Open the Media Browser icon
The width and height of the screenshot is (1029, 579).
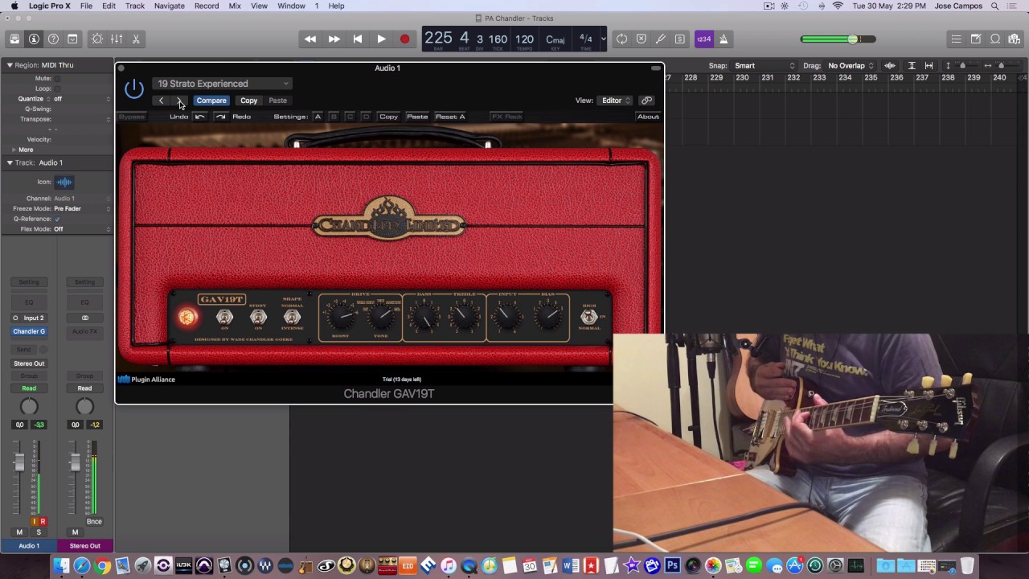tap(1014, 39)
